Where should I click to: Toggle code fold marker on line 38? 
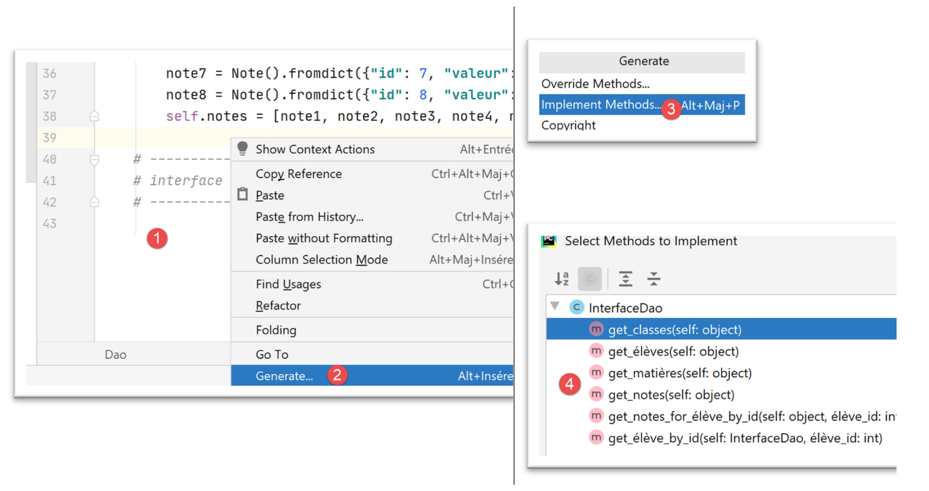[94, 116]
